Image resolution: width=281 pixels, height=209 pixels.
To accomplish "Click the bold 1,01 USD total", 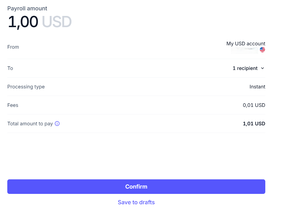I will pyautogui.click(x=254, y=124).
